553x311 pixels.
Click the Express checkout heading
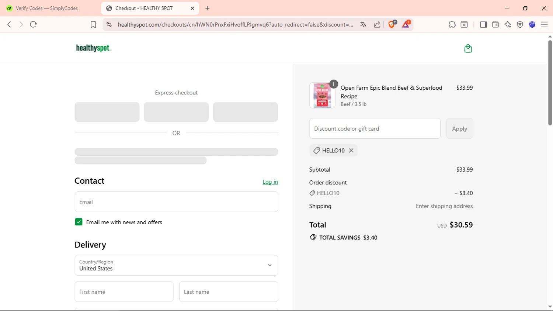(176, 93)
